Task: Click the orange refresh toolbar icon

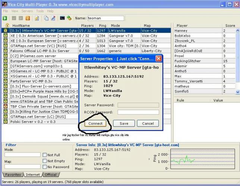Action: [x=28, y=18]
